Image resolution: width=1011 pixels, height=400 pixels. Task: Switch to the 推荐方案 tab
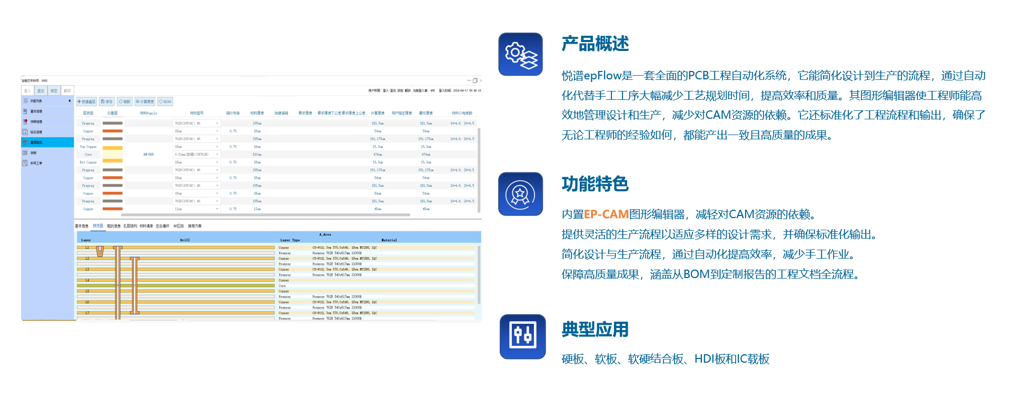[x=195, y=226]
